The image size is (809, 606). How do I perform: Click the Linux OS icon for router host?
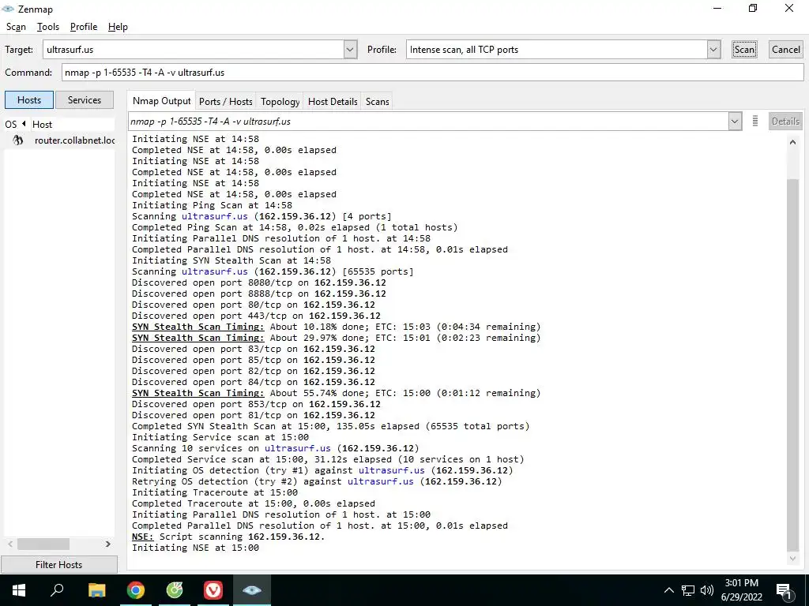pos(17,140)
